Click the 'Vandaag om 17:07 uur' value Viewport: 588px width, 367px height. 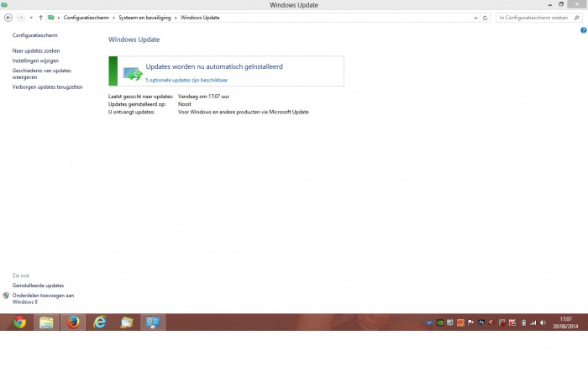point(203,97)
